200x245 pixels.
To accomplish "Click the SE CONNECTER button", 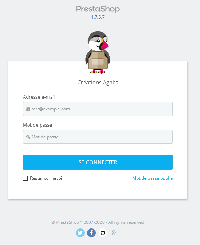I will [98, 162].
